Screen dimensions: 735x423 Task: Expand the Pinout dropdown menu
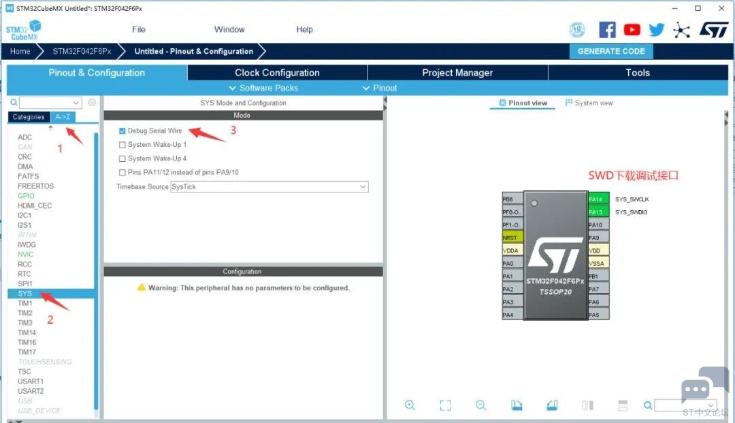pos(380,88)
